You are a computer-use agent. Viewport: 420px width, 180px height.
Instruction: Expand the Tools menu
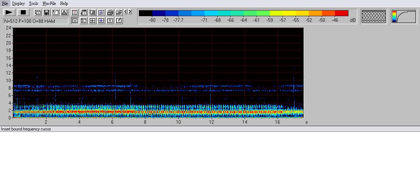click(34, 4)
